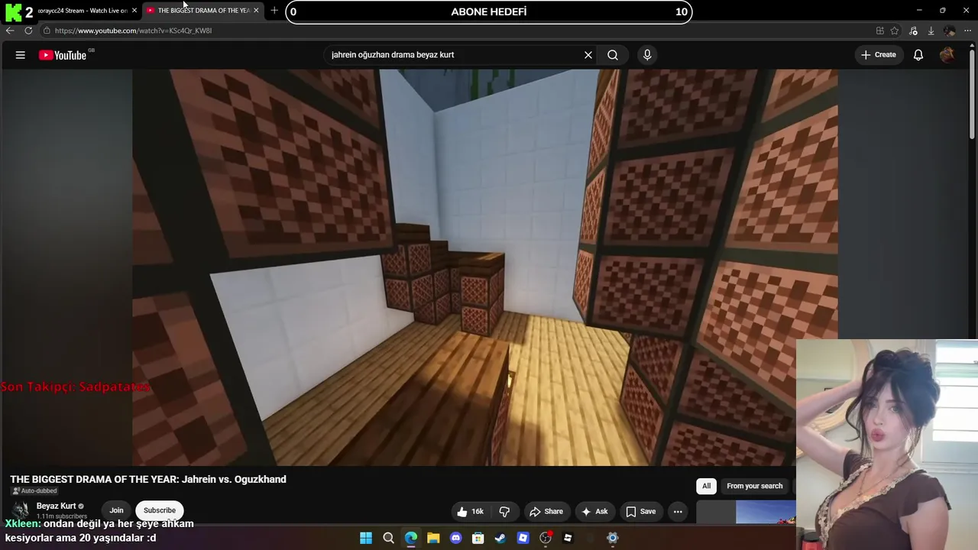Select the All filter chip
The width and height of the screenshot is (978, 550).
[x=707, y=486]
